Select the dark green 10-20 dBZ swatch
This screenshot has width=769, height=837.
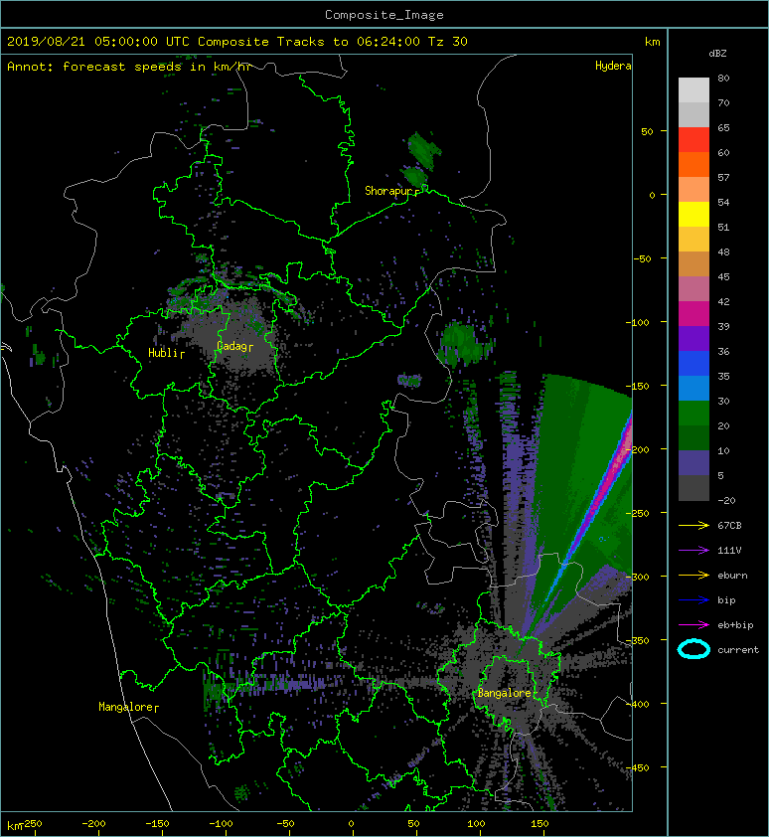(693, 437)
